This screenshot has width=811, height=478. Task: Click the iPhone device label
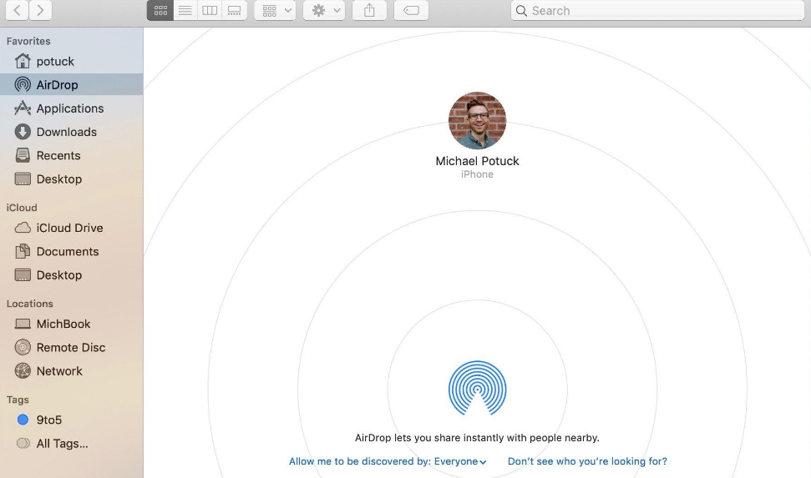477,174
